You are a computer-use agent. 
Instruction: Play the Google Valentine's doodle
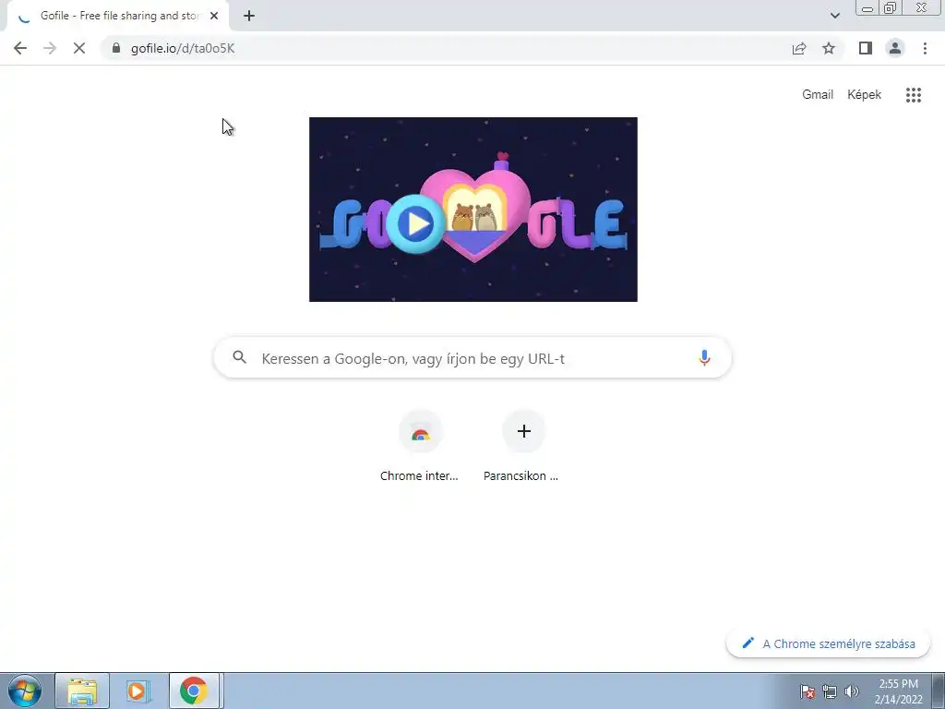point(416,223)
